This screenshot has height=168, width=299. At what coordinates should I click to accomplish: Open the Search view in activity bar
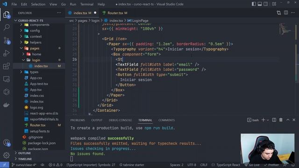click(7, 27)
